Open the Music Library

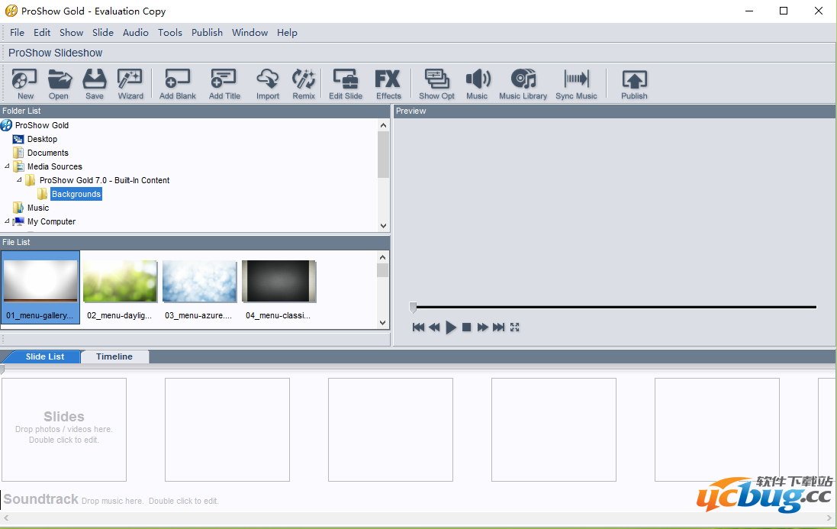pyautogui.click(x=523, y=83)
